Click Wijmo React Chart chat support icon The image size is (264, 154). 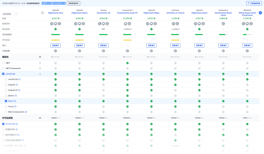247,24
